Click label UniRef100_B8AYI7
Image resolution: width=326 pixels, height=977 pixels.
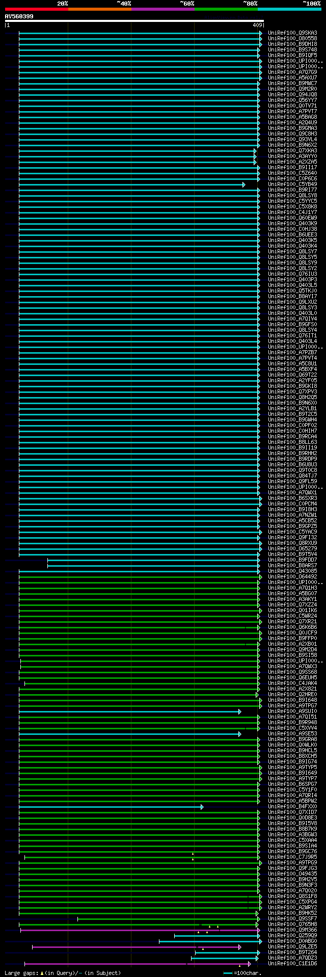click(292, 297)
